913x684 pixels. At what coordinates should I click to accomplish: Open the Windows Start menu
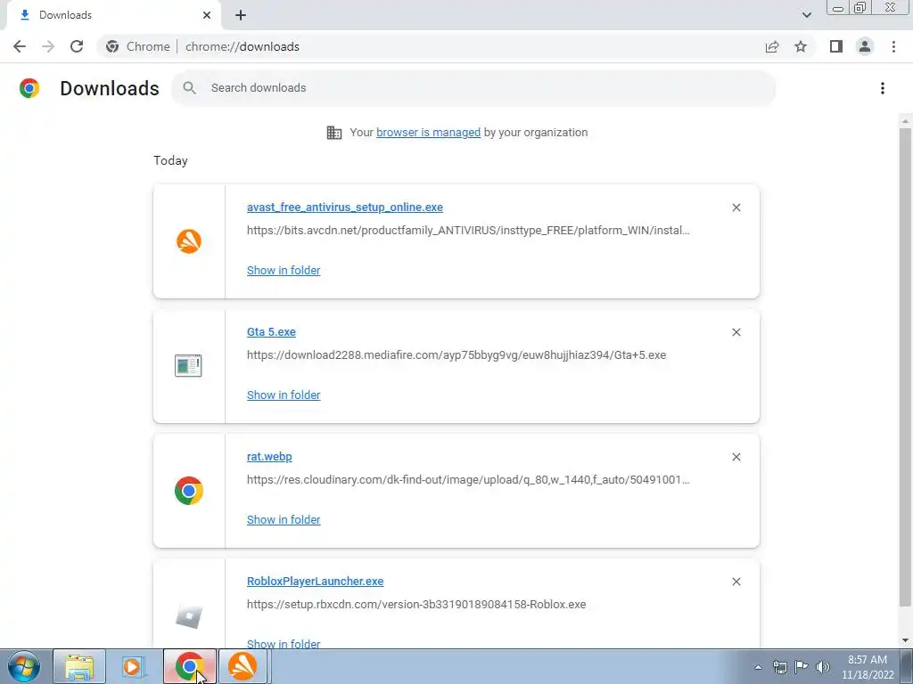click(x=24, y=666)
